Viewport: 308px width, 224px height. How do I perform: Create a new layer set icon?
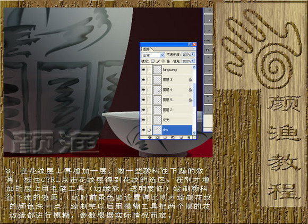click(x=165, y=137)
